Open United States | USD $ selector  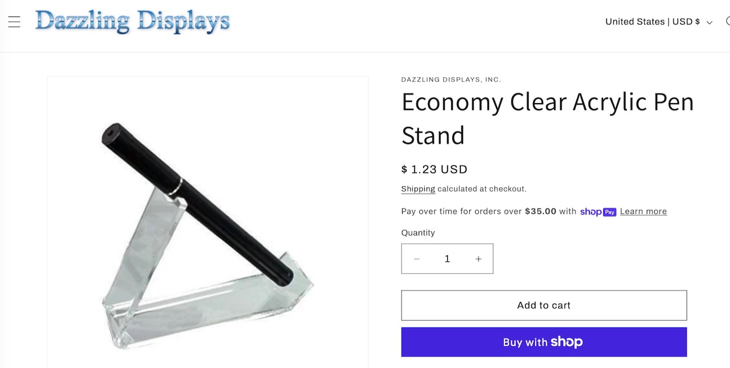(x=652, y=22)
